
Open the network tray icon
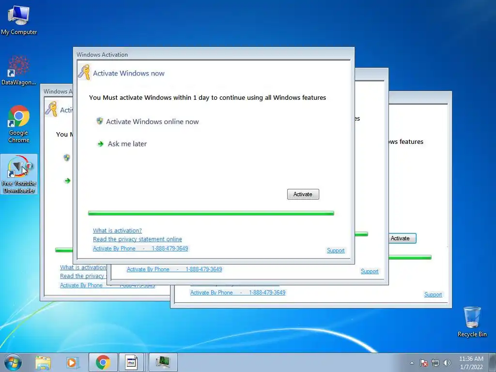click(x=435, y=363)
